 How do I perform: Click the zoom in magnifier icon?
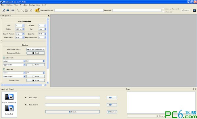[18, 11]
